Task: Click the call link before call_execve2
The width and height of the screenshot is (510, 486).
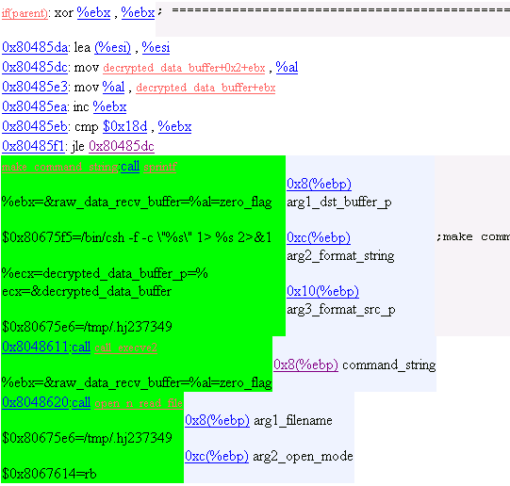Action: pyautogui.click(x=81, y=348)
